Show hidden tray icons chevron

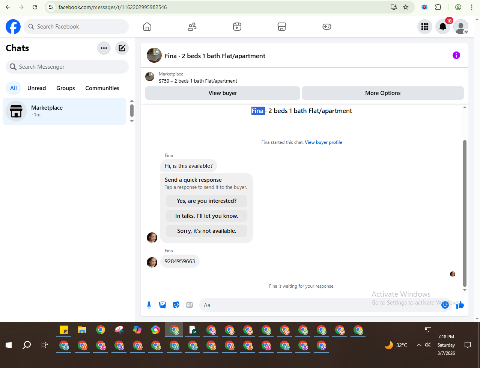tap(419, 345)
